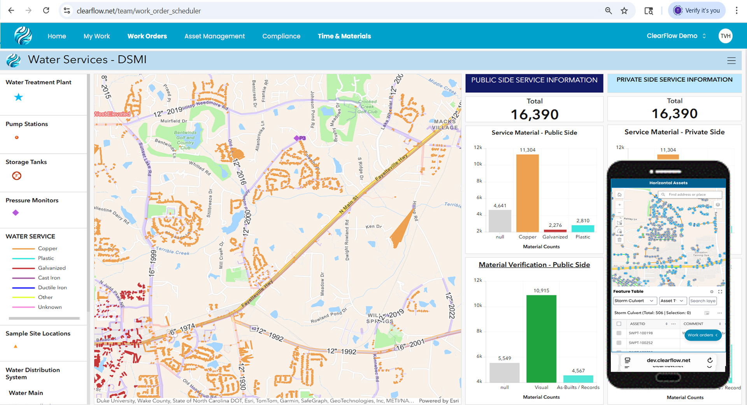The image size is (747, 405).
Task: Expand Feature Table to fullscreen icon
Action: point(720,291)
